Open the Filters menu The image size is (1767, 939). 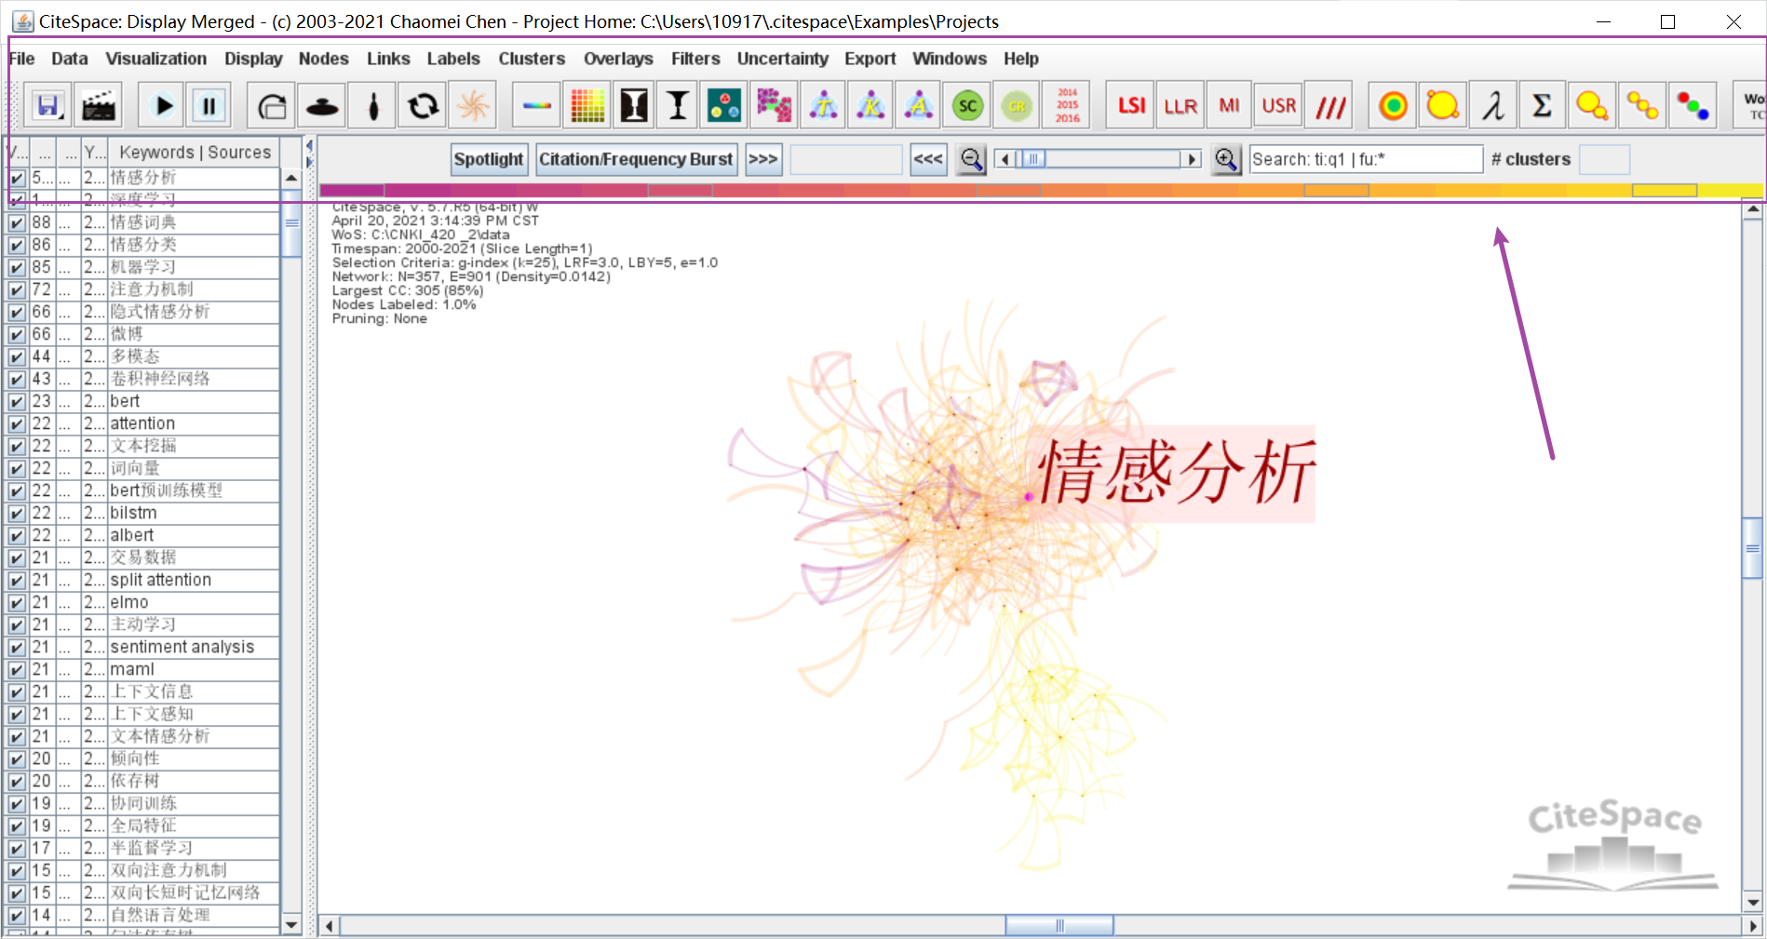(x=695, y=59)
